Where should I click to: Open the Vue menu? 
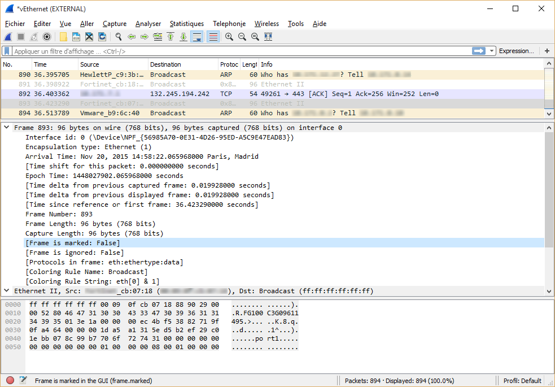[x=65, y=24]
